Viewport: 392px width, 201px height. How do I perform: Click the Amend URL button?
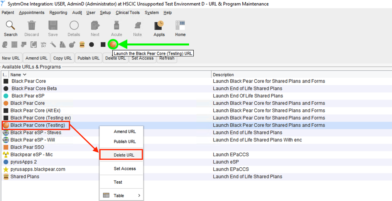(37, 58)
